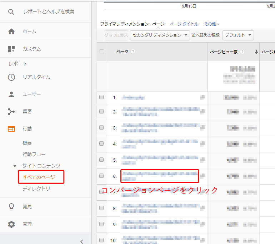
Task: Click the search magnifier icon in sidebar
Action: pyautogui.click(x=11, y=12)
